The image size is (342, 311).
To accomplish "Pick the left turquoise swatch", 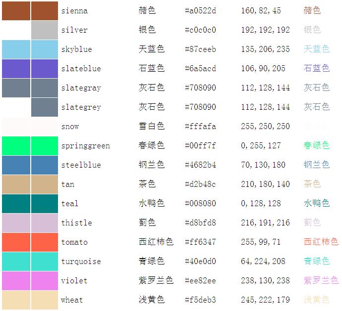I will tap(16, 262).
